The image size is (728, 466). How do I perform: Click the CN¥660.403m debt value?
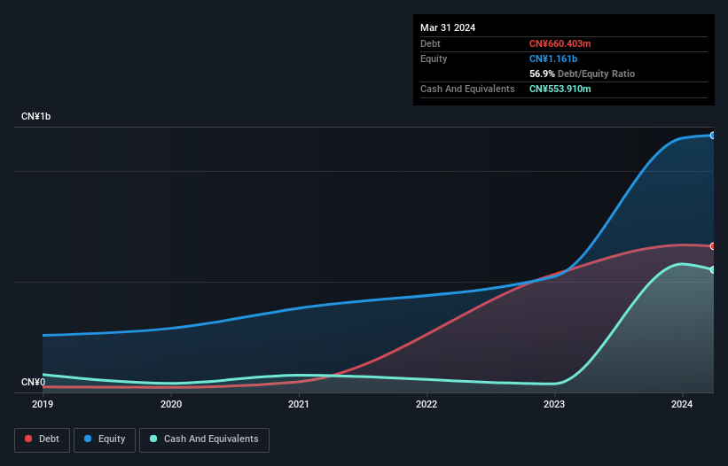[x=560, y=43]
